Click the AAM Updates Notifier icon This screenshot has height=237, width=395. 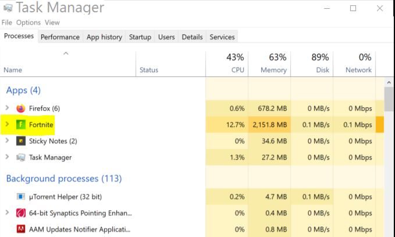click(x=21, y=229)
